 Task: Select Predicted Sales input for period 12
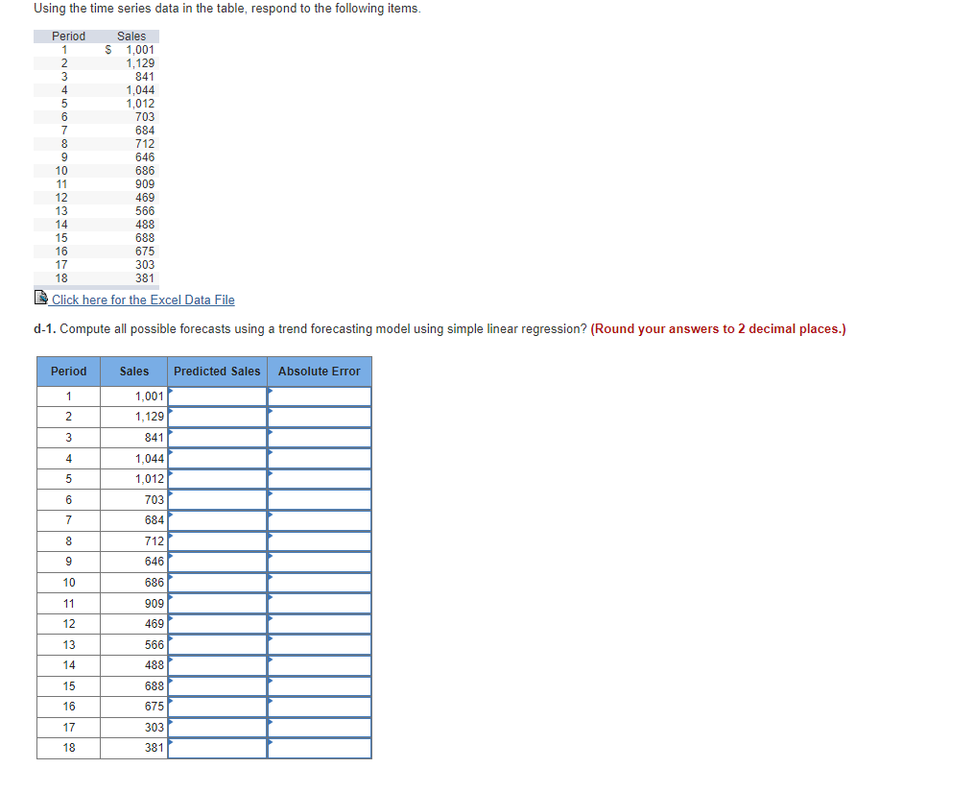(x=218, y=624)
